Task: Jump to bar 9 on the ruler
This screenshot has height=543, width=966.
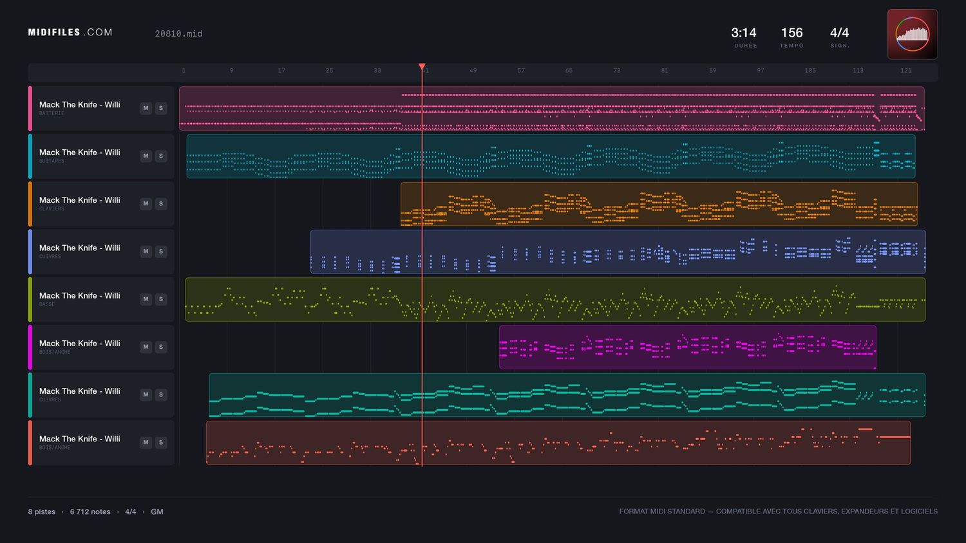Action: coord(232,71)
